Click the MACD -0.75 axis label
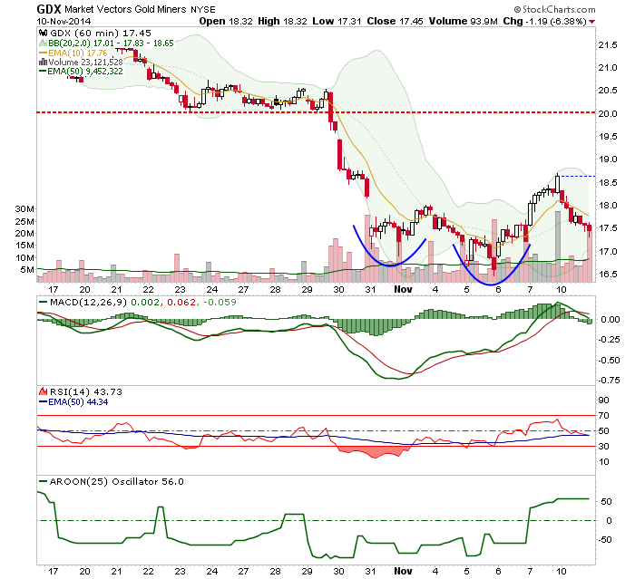Image resolution: width=635 pixels, height=579 pixels. pos(609,380)
